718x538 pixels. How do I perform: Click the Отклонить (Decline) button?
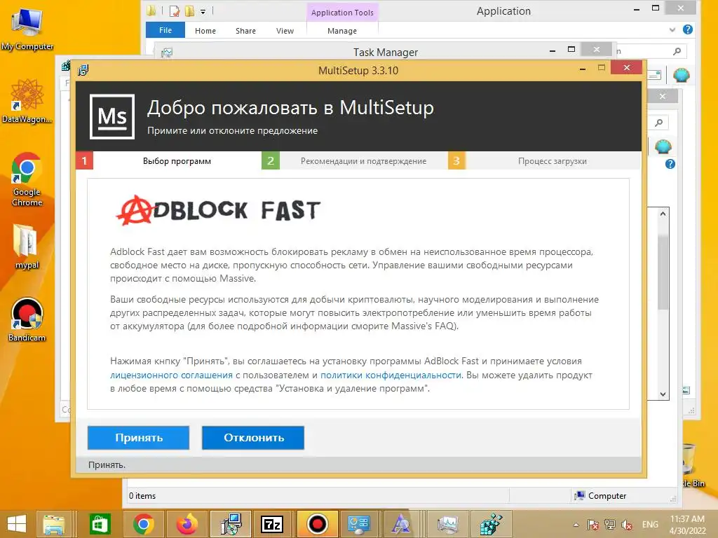tap(253, 438)
